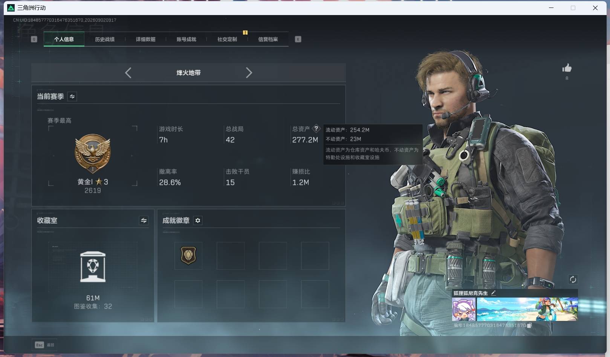
Task: View the 信誉档案 tab
Action: (268, 39)
